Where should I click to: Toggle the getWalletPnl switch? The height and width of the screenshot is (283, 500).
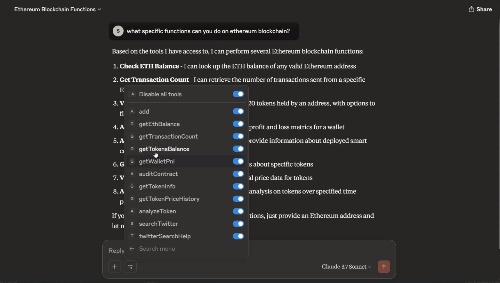[x=238, y=161]
